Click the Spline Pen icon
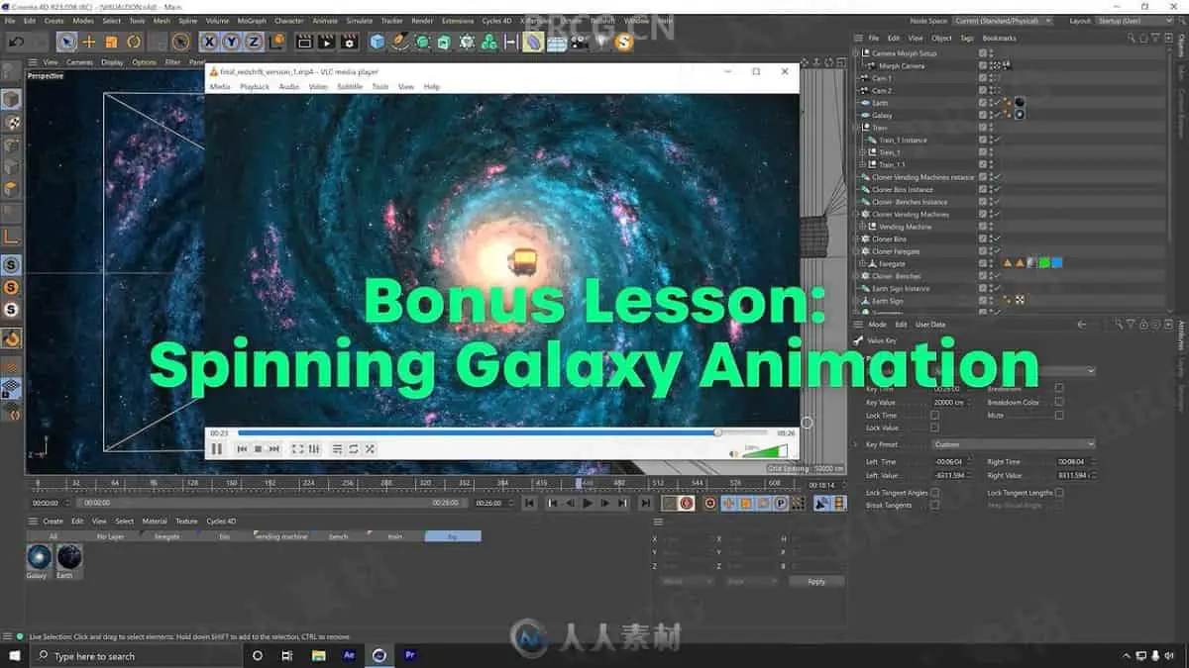The width and height of the screenshot is (1189, 668). coord(400,42)
